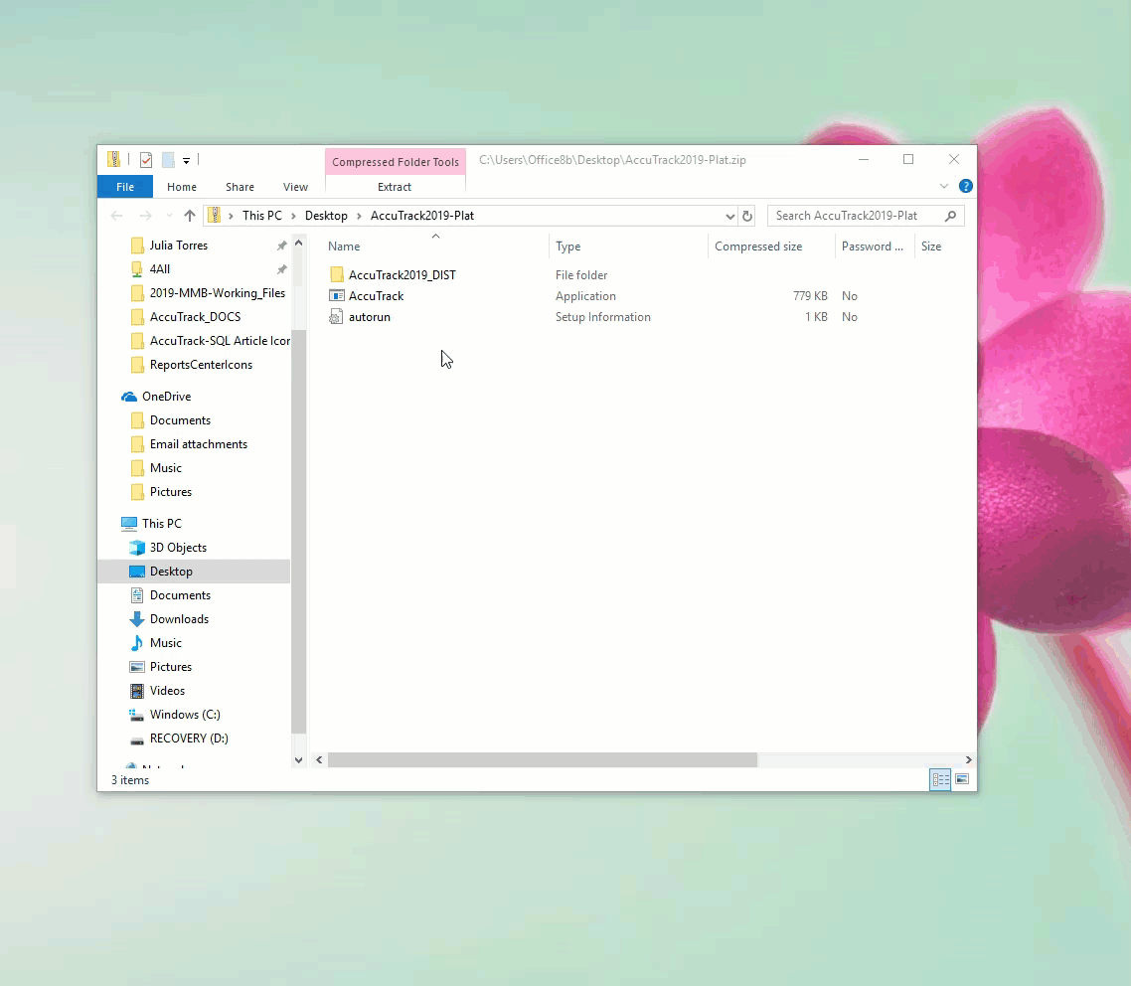The image size is (1131, 986).
Task: Select the AccuTrack application file
Action: [376, 296]
